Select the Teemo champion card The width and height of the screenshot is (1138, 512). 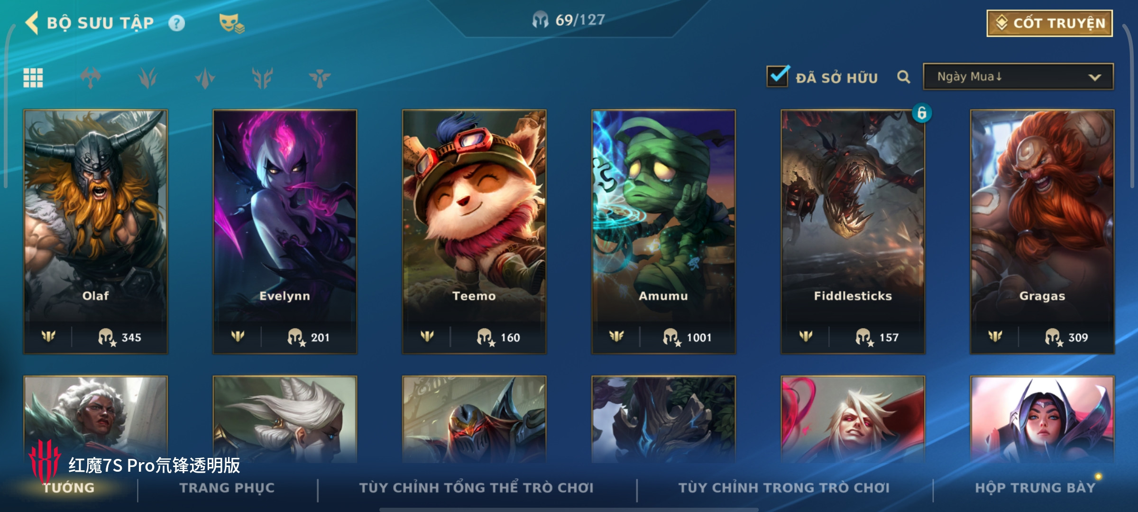click(474, 232)
